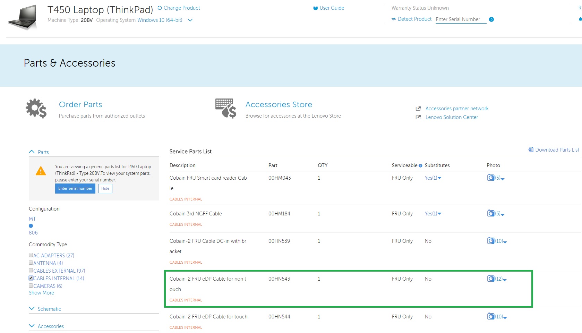
Task: Open photo camera icon for 00HN543
Action: pyautogui.click(x=491, y=278)
